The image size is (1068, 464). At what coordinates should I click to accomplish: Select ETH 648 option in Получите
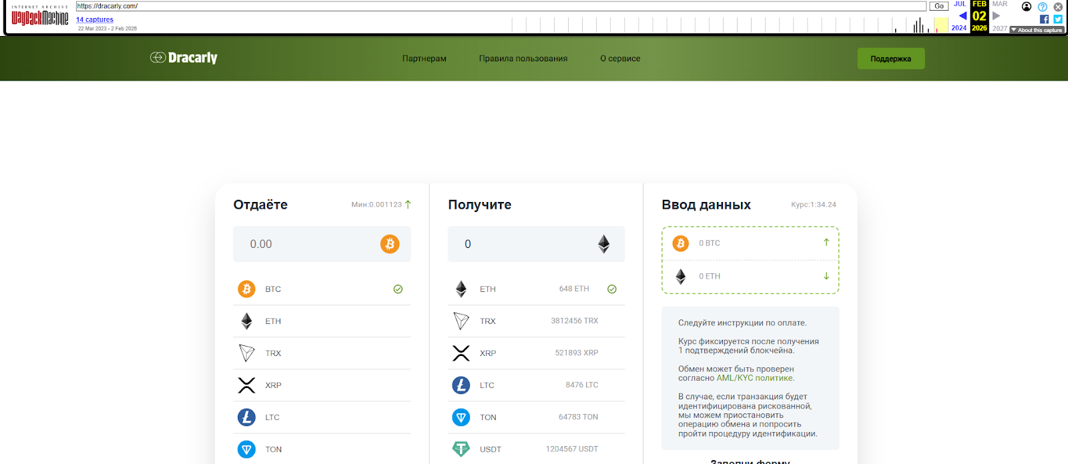point(536,289)
